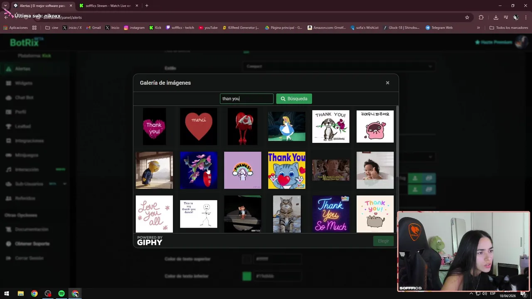
Task: Pick the standing tabby cat GIF
Action: coord(287,214)
